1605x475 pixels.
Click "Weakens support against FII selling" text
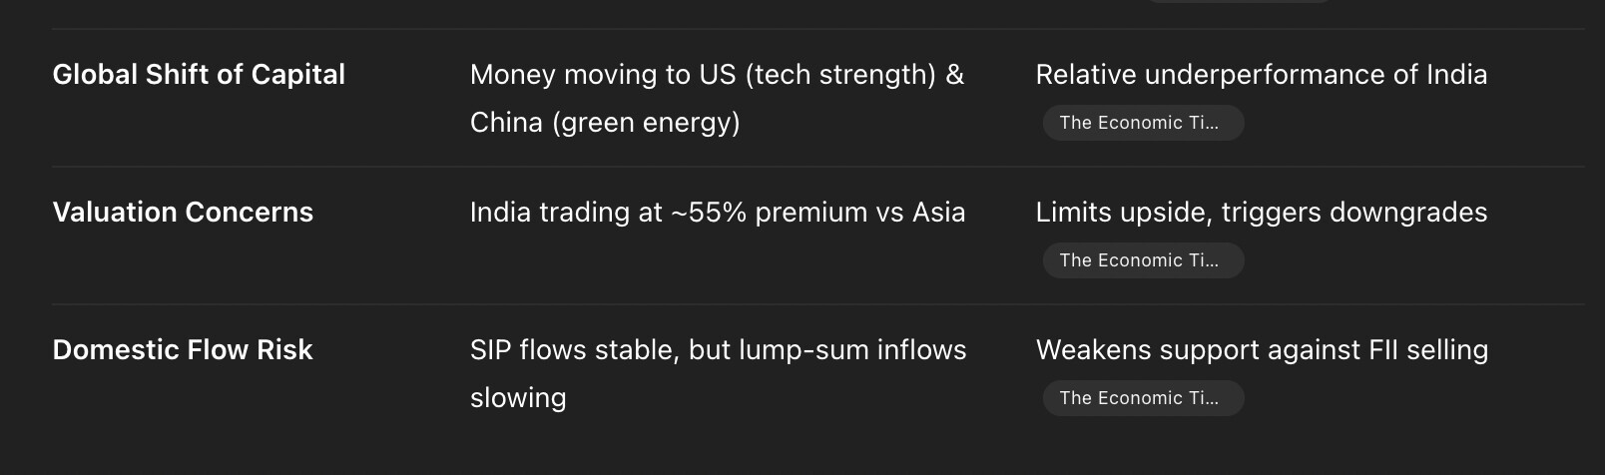click(1262, 350)
